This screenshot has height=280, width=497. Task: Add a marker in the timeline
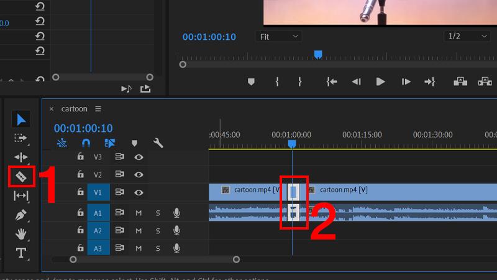pyautogui.click(x=134, y=143)
